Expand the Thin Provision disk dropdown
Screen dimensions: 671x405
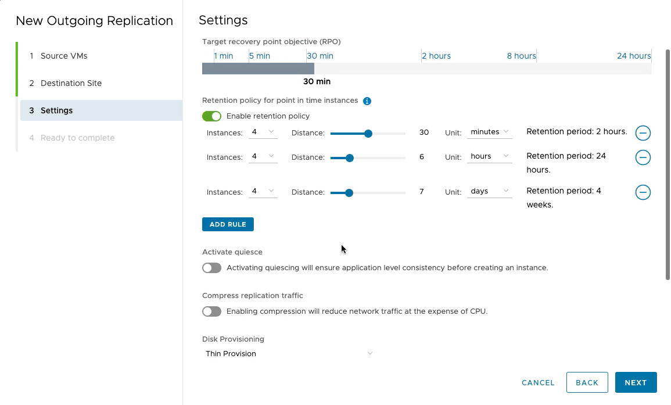coord(289,353)
